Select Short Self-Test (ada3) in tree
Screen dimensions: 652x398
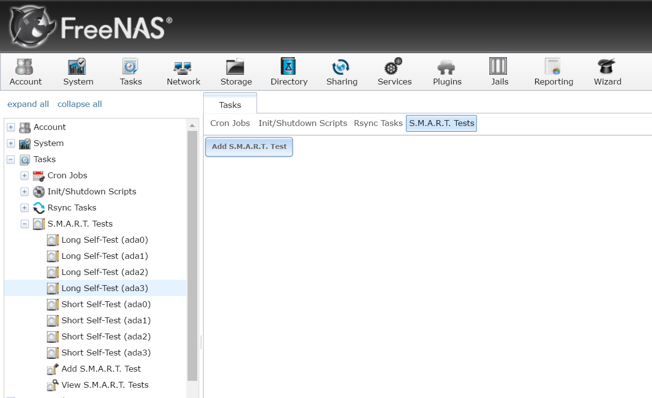[x=106, y=353]
